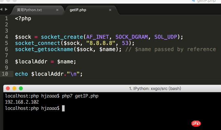Click the AF_INET constant
The height and width of the screenshot is (130, 221).
point(98,37)
